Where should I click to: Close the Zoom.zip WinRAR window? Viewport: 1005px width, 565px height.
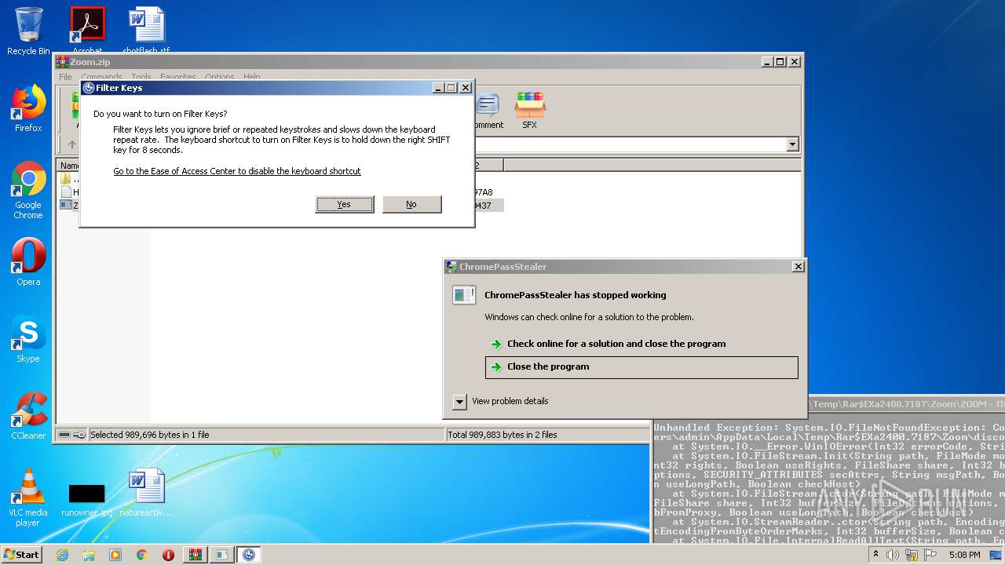click(x=794, y=61)
